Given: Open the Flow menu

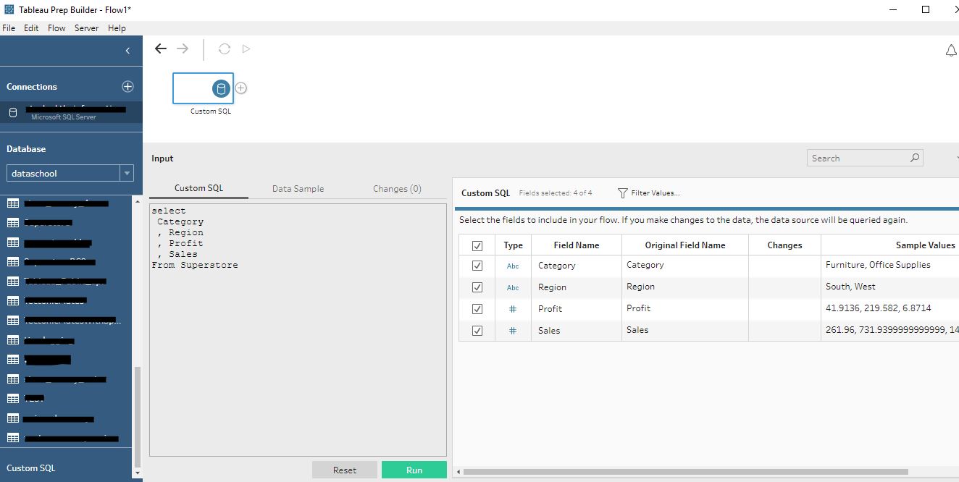Looking at the screenshot, I should tap(56, 28).
